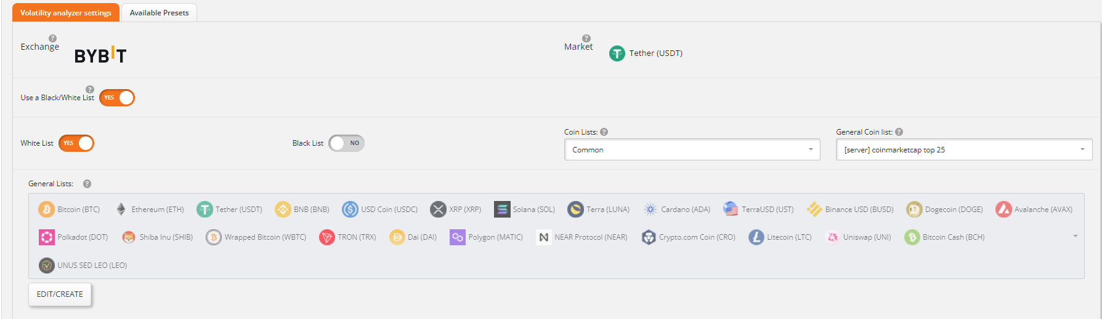Click the Uniswap (UNI) coin icon

(x=833, y=237)
